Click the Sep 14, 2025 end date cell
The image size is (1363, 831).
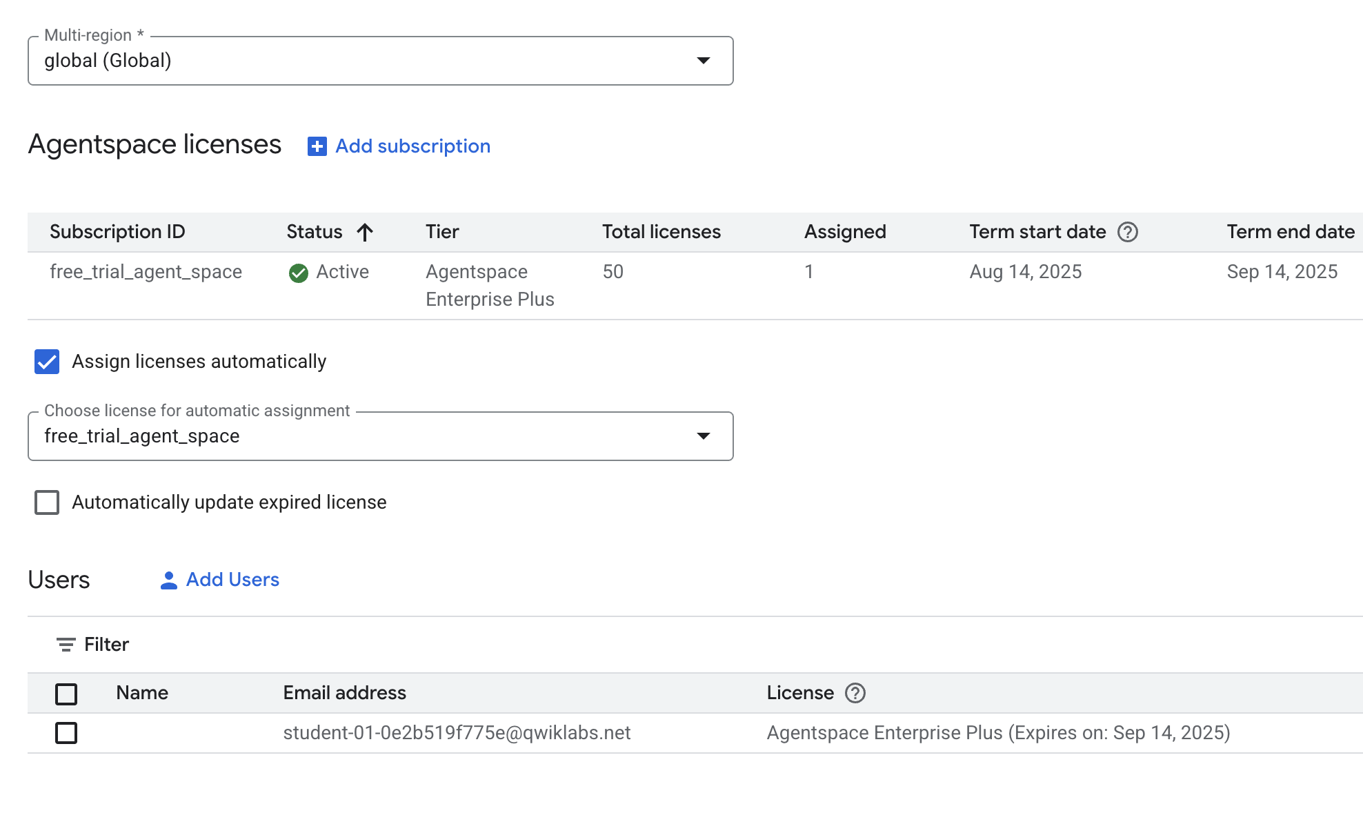coord(1282,272)
